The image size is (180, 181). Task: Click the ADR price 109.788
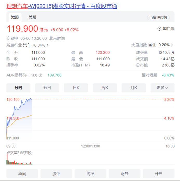point(54,75)
